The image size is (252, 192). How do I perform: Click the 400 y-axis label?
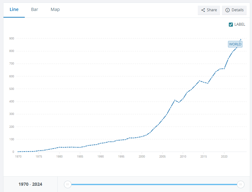[x=12, y=101]
